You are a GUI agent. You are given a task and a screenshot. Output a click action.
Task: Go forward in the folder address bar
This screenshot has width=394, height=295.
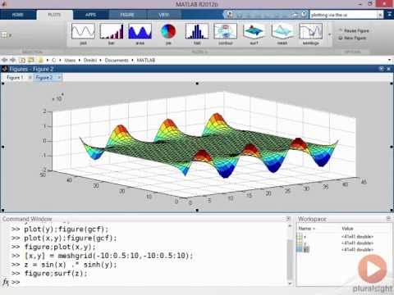pyautogui.click(x=13, y=60)
